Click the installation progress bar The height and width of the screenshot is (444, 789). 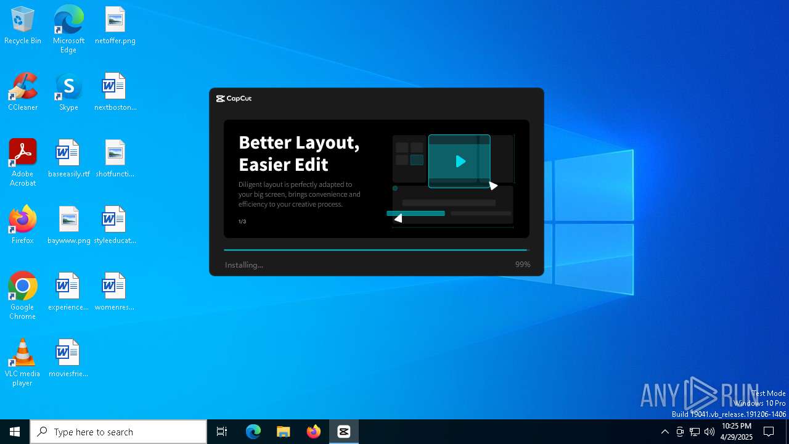click(376, 250)
